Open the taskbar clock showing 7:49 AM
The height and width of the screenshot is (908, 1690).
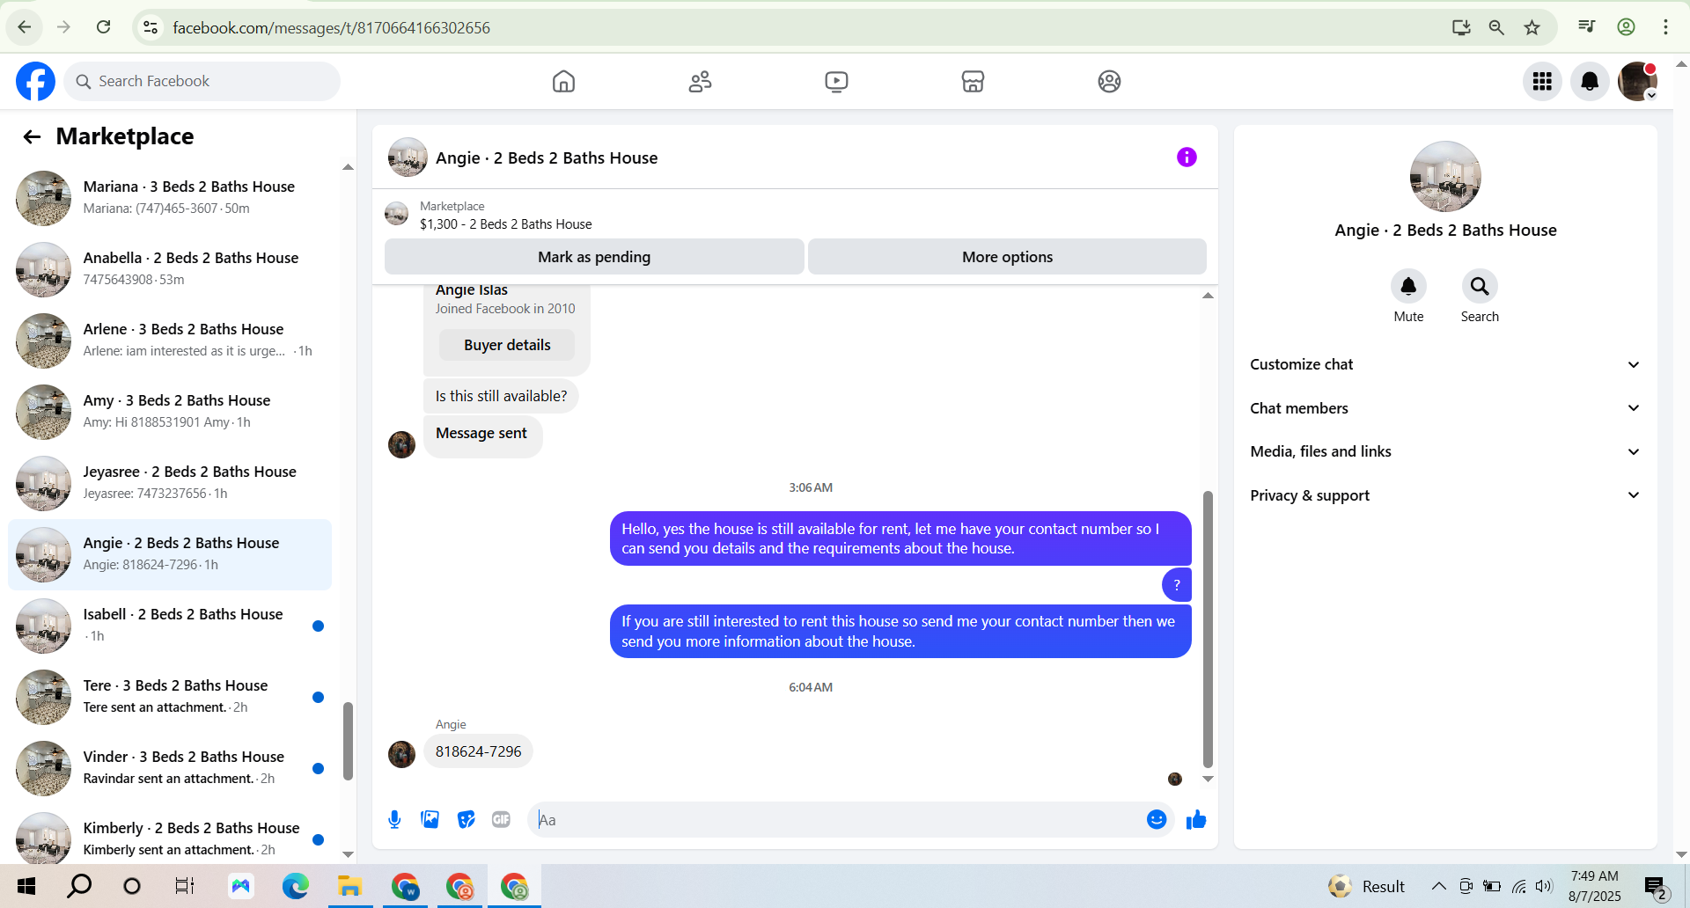(x=1594, y=886)
